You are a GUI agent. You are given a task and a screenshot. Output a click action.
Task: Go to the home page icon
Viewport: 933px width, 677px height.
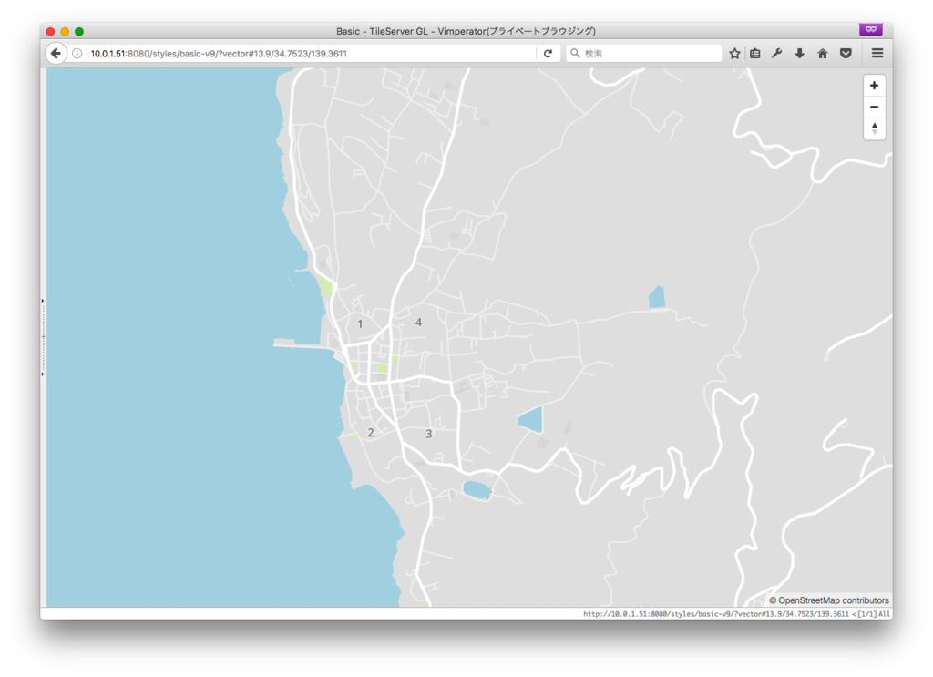click(x=823, y=54)
